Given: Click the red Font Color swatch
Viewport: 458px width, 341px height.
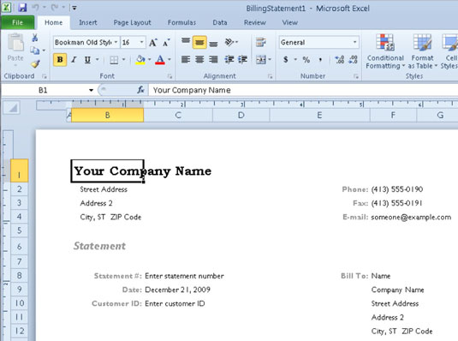Looking at the screenshot, I should coord(160,60).
